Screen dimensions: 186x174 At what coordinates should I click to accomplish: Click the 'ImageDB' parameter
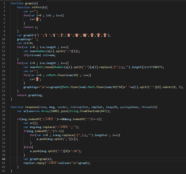coord(111,107)
